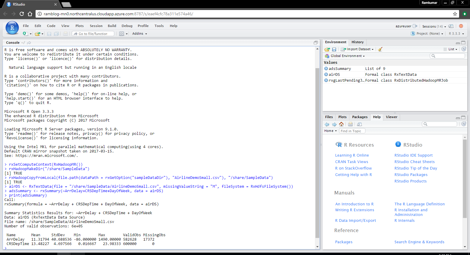The height and width of the screenshot is (255, 470).
Task: Click the Open File folder icon in the main toolbar
Action: coord(37,34)
